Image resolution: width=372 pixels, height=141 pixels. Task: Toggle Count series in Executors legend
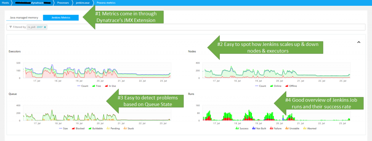coord(82,86)
